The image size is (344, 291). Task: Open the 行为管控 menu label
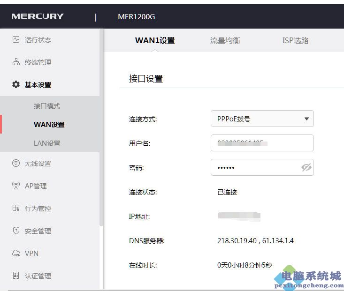pyautogui.click(x=38, y=209)
